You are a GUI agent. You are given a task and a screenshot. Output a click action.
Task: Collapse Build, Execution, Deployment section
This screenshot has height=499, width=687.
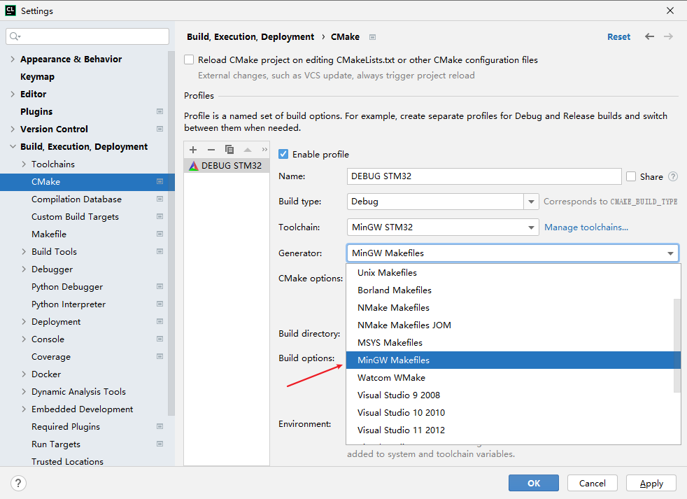[x=13, y=146]
